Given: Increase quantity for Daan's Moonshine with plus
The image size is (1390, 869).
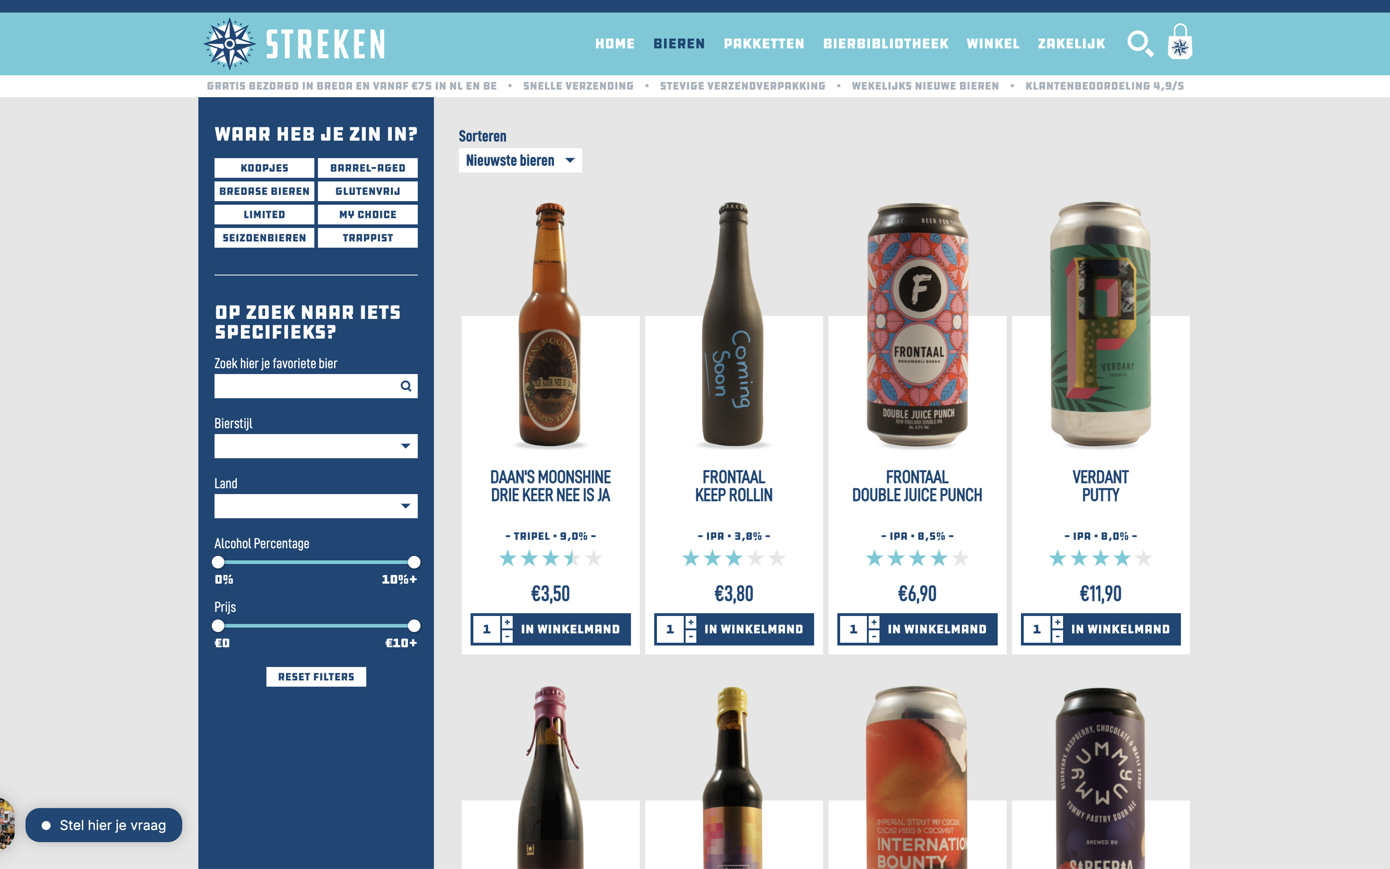Looking at the screenshot, I should coord(507,622).
